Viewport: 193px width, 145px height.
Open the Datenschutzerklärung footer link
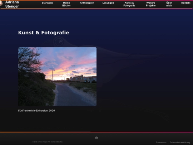click(180, 142)
